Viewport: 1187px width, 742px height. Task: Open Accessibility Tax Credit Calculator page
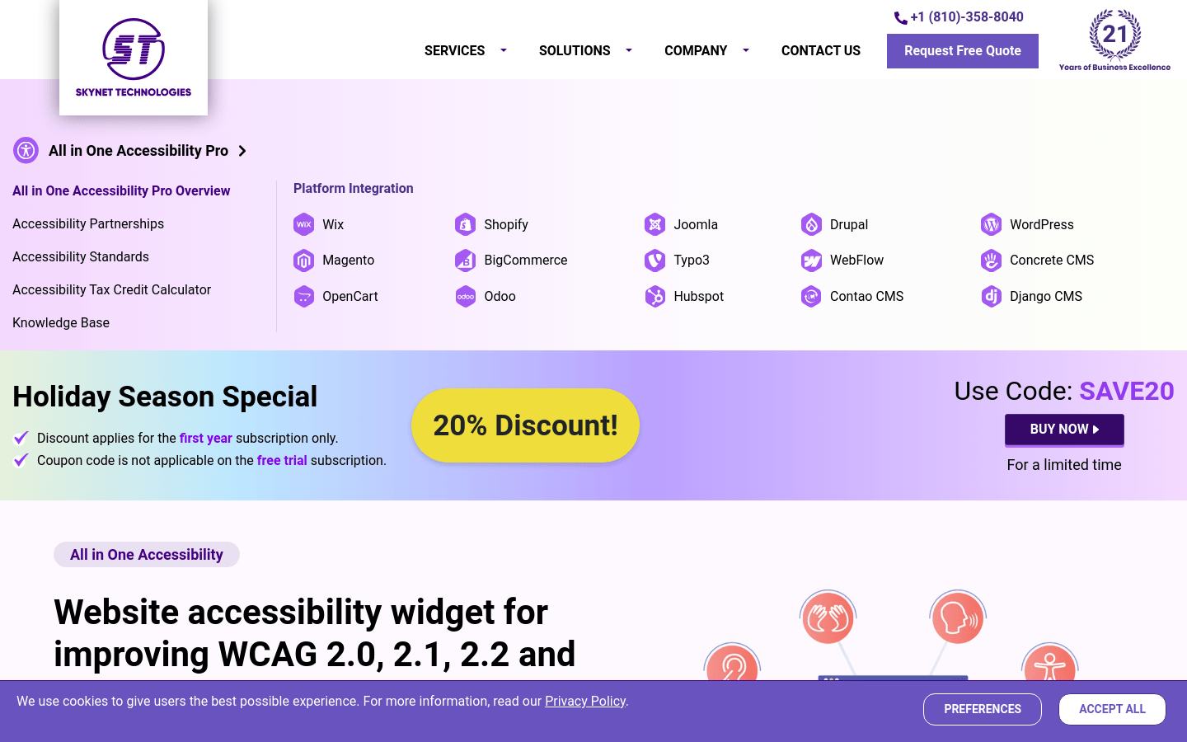pos(111,289)
